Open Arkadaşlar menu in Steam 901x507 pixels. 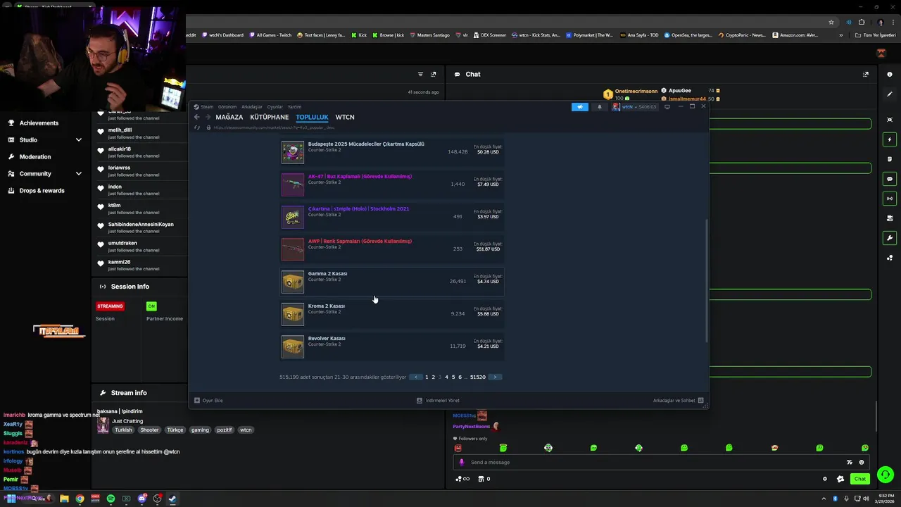coord(252,107)
